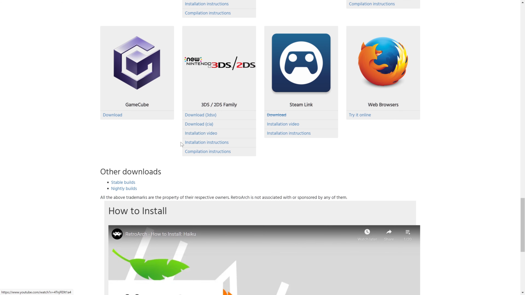This screenshot has height=295, width=525.
Task: Click the Nintendo 3DS/2DS logo image
Action: pyautogui.click(x=220, y=63)
